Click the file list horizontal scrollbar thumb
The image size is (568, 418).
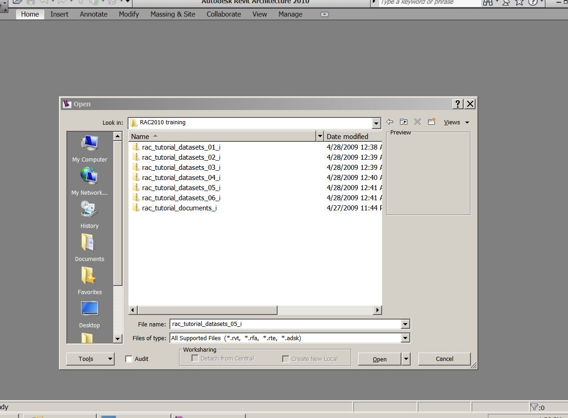point(207,310)
